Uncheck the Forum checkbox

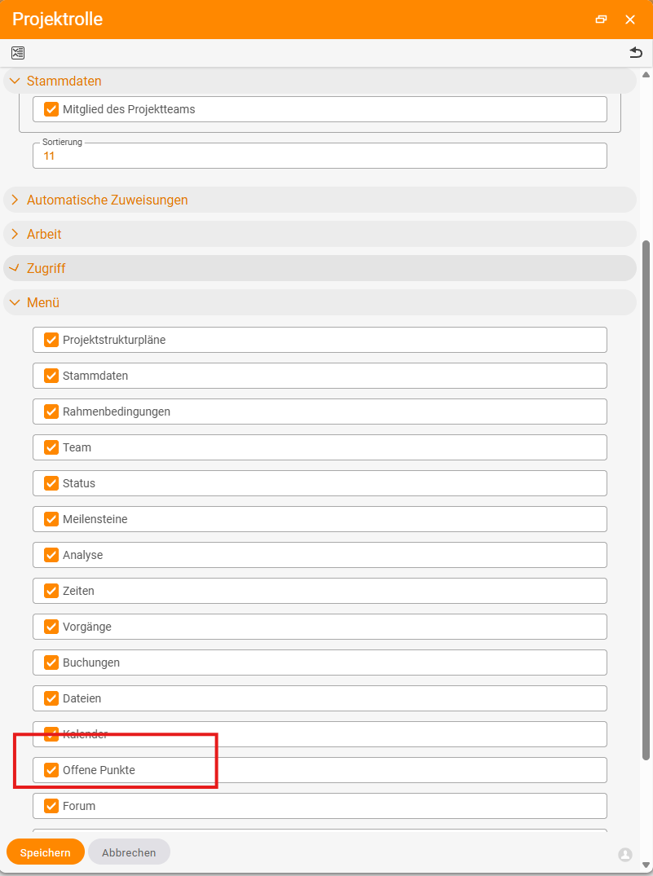[51, 806]
